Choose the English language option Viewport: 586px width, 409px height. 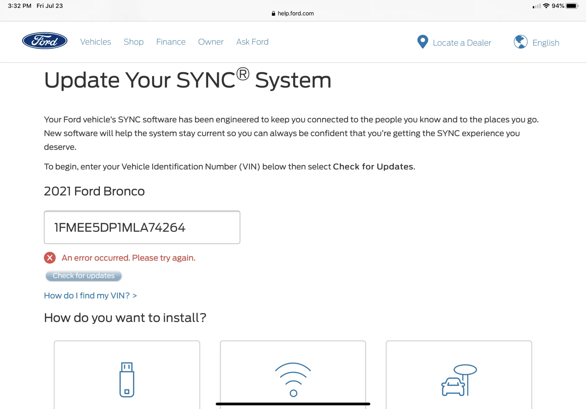point(546,43)
